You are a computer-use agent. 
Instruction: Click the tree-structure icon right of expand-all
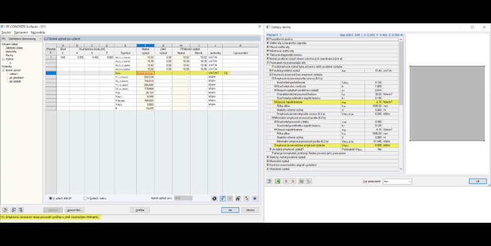[309, 181]
